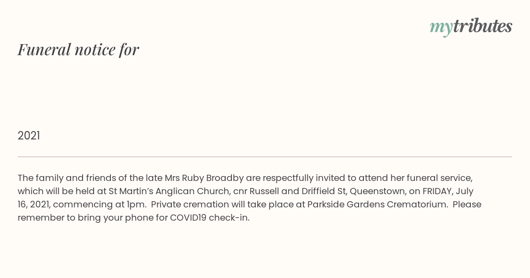Click the word "July" in the notice
530x278 pixels.
coord(464,192)
